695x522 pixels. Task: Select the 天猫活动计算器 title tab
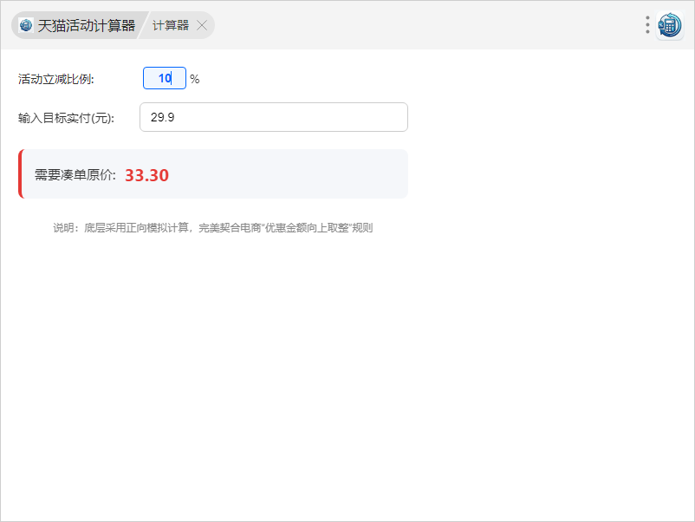86,25
